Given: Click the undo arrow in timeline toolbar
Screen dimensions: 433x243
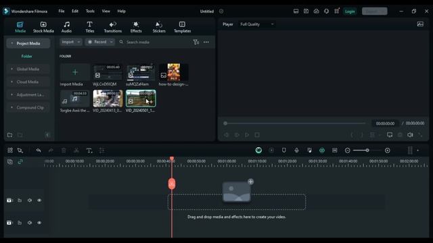Looking at the screenshot, I should click(x=39, y=151).
